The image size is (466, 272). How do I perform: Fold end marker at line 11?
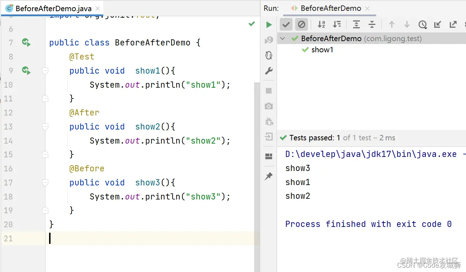click(x=45, y=98)
